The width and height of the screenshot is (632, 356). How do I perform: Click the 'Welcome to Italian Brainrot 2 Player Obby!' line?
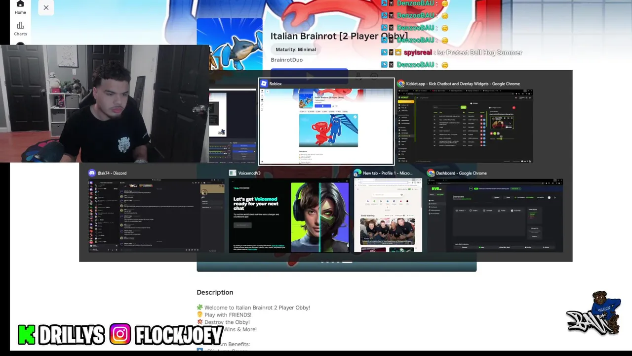coord(257,308)
